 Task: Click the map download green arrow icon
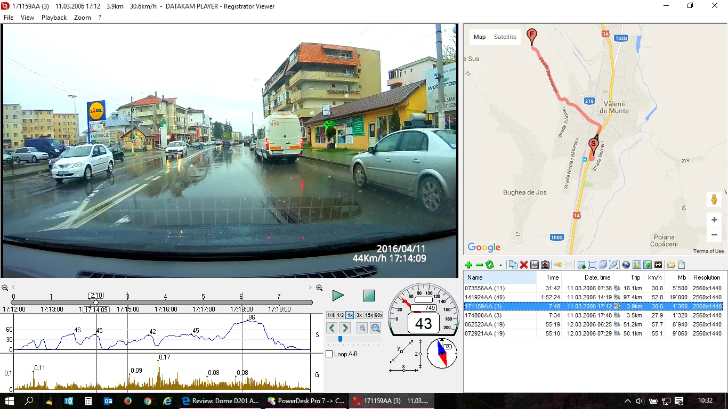[x=648, y=265]
